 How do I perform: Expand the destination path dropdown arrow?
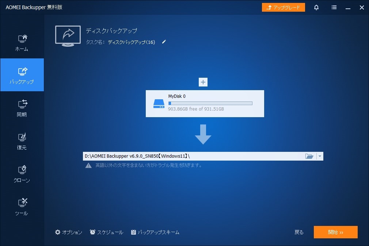click(320, 156)
